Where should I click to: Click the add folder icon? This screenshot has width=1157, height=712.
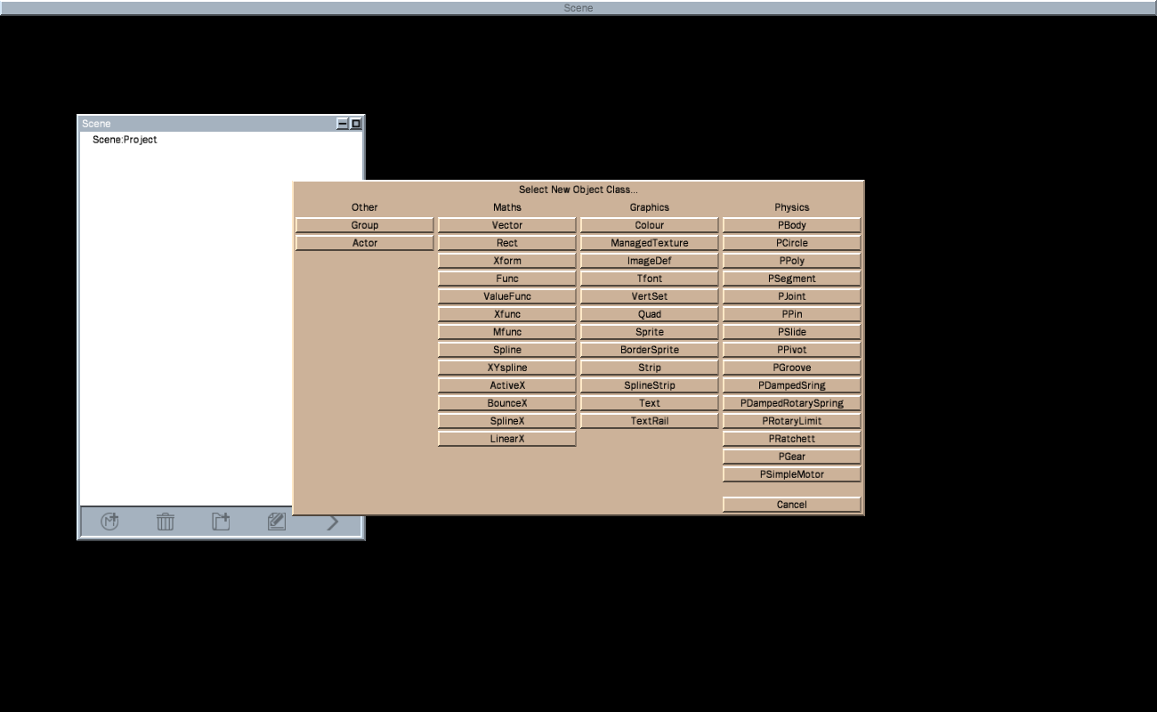tap(221, 522)
